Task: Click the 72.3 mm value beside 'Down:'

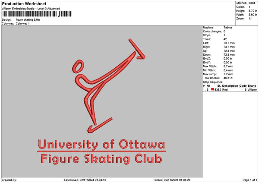Action: click(229, 55)
